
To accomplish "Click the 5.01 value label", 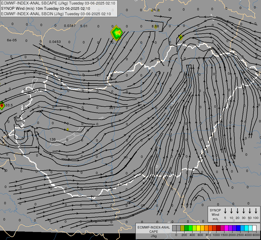I will [84, 26].
